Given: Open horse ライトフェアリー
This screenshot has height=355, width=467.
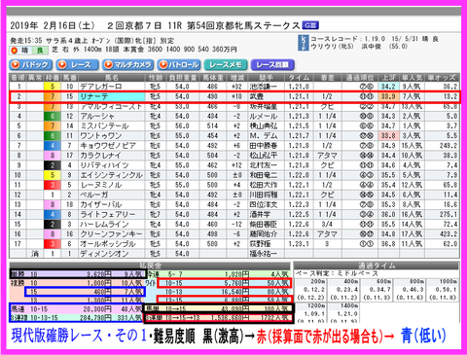Looking at the screenshot, I should click(108, 215).
